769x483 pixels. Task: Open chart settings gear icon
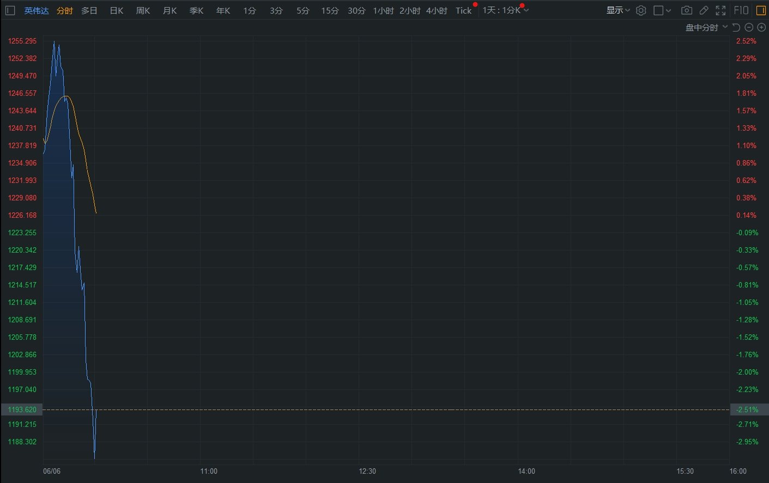point(641,10)
